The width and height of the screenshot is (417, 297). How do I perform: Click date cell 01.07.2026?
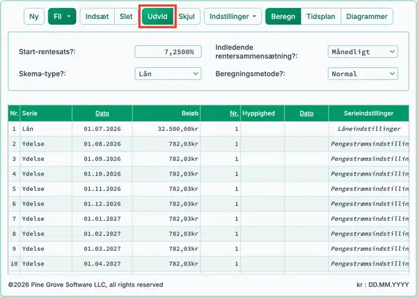point(102,129)
